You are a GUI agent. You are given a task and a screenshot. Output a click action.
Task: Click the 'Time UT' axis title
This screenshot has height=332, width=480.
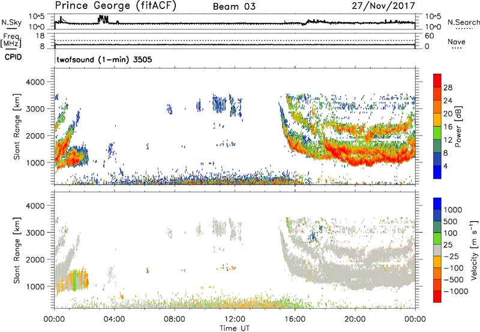pyautogui.click(x=235, y=328)
